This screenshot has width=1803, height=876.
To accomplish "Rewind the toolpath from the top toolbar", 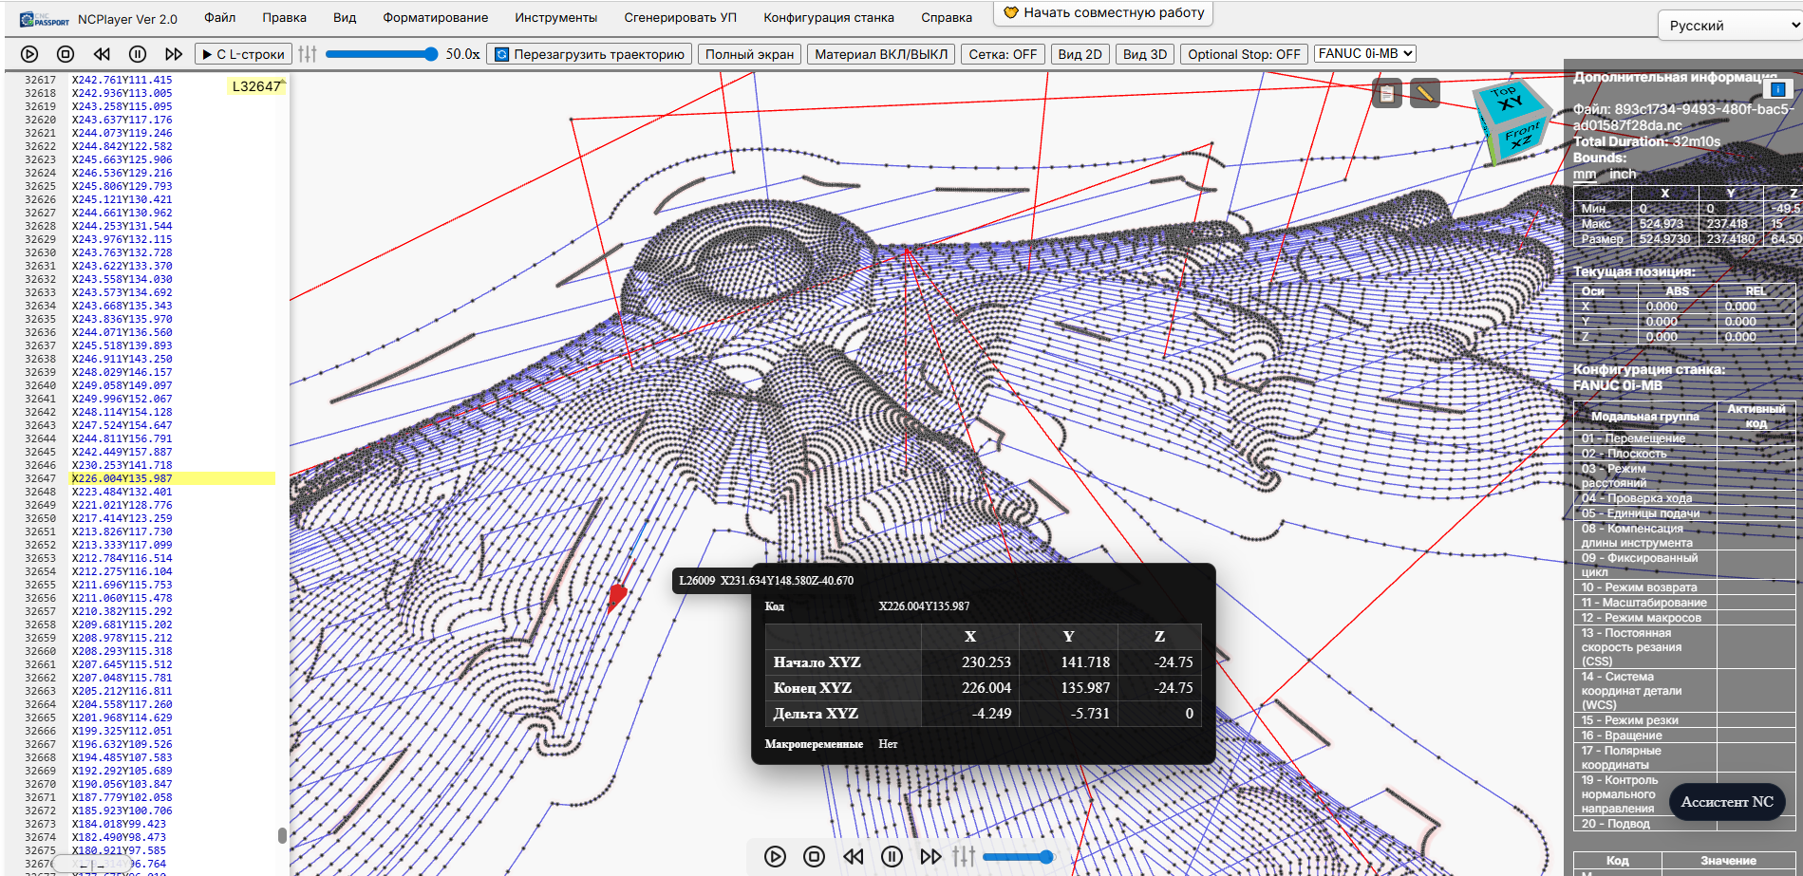I will (x=102, y=55).
